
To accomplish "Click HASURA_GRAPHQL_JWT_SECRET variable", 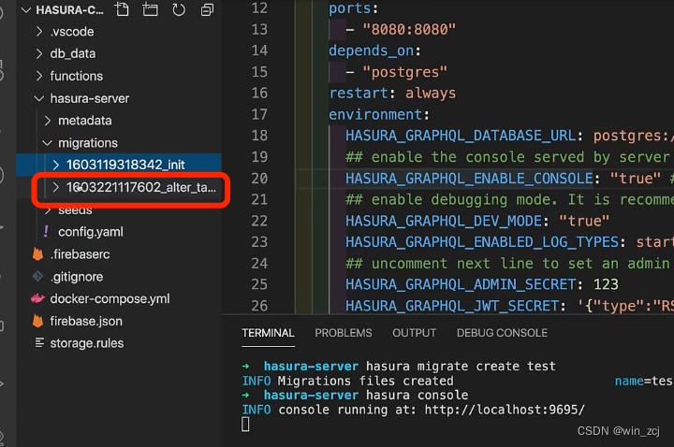I will coord(452,306).
